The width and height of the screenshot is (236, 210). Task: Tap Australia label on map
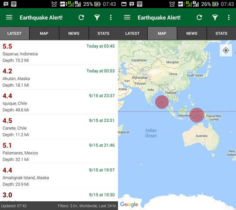[201, 136]
